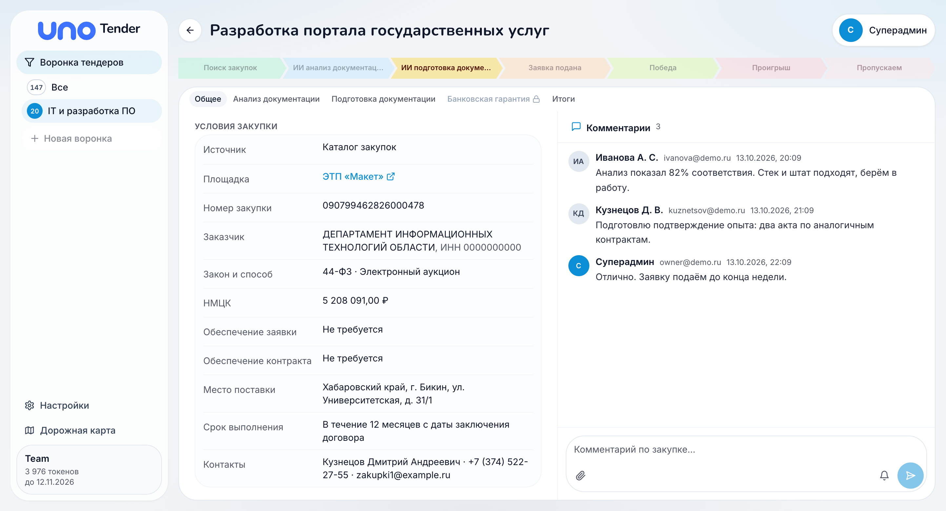Move tender to Победа stage

[663, 68]
